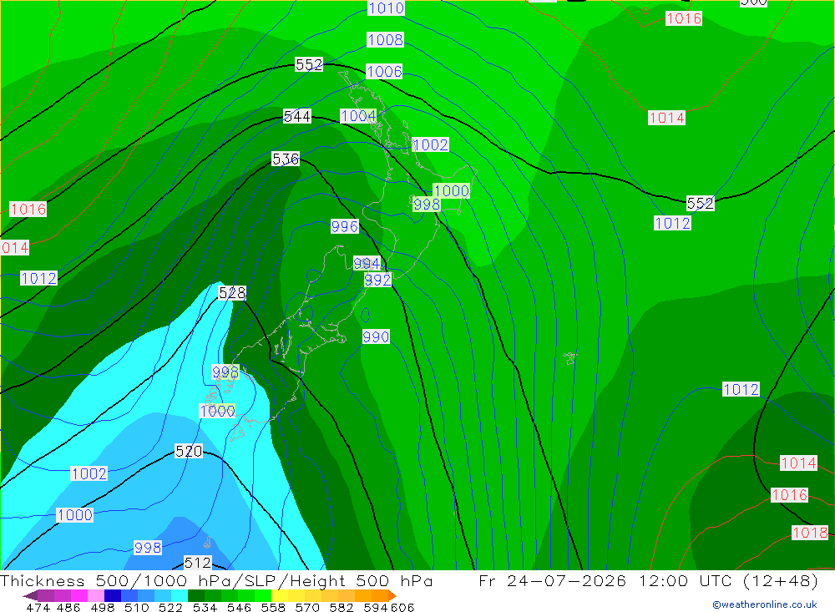Click the black 512 height contour label
Screen dimensions: 835x612
198,563
